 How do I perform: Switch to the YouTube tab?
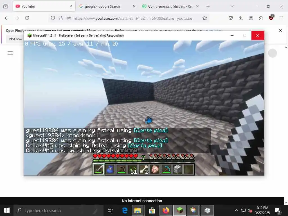coord(44,6)
